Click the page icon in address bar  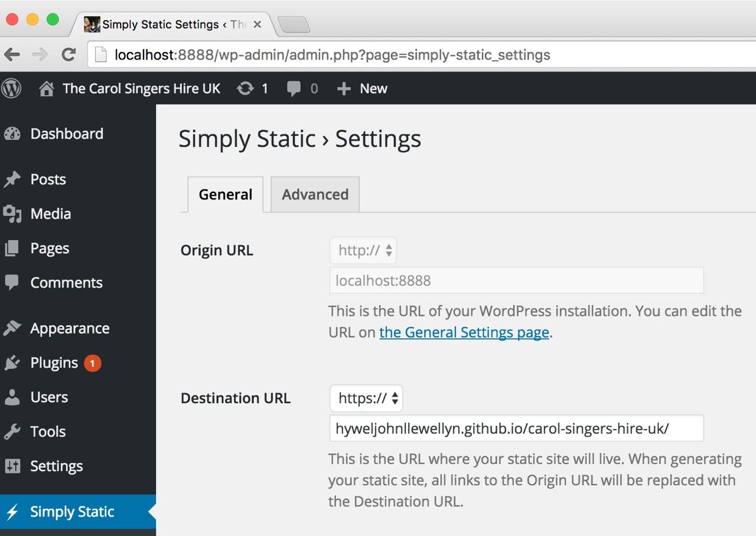[102, 55]
